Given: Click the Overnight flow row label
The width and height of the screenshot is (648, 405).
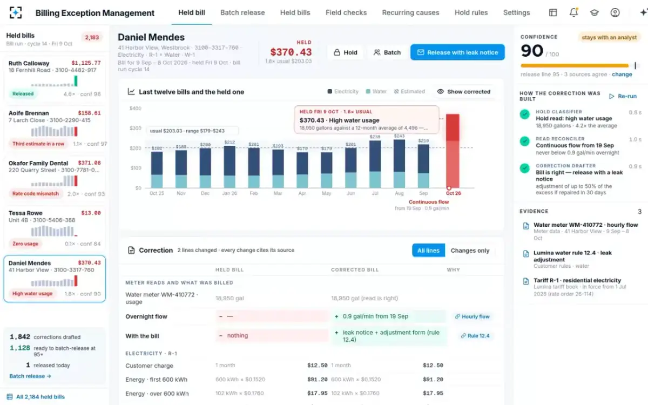Looking at the screenshot, I should click(146, 316).
